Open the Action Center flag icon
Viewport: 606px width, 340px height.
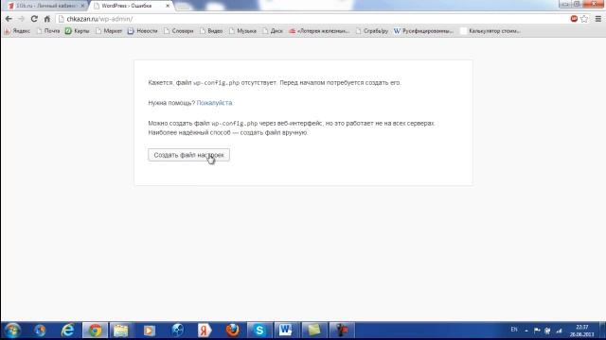(537, 331)
